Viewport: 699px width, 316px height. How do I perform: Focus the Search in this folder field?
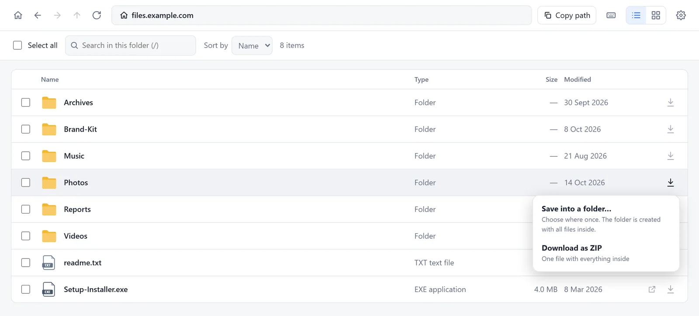tap(131, 45)
